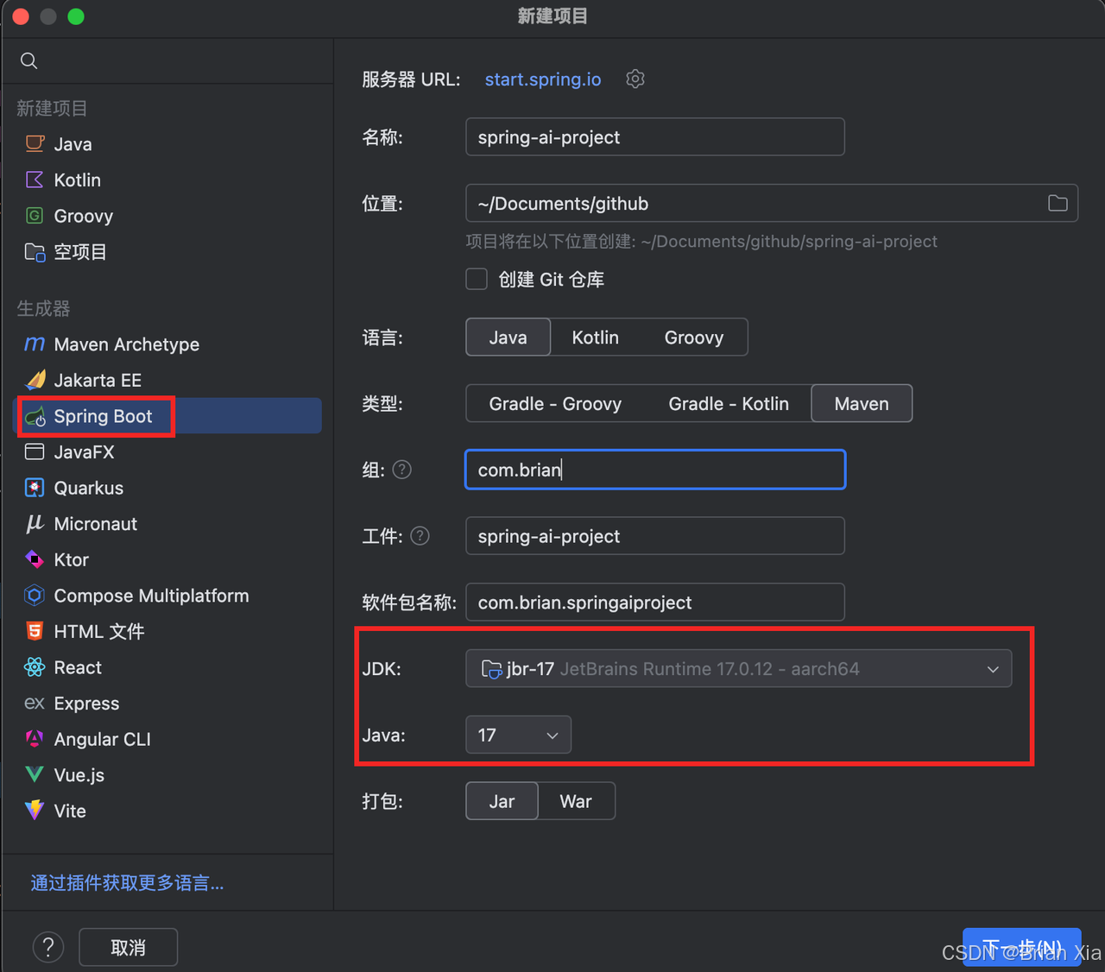Show help for the artifact field
Image resolution: width=1105 pixels, height=972 pixels.
[x=420, y=536]
